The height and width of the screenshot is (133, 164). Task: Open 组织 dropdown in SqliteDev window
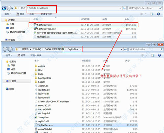(x=9, y=55)
